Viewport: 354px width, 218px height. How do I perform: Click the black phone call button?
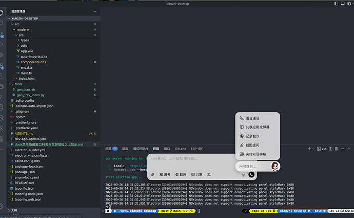[x=251, y=175]
